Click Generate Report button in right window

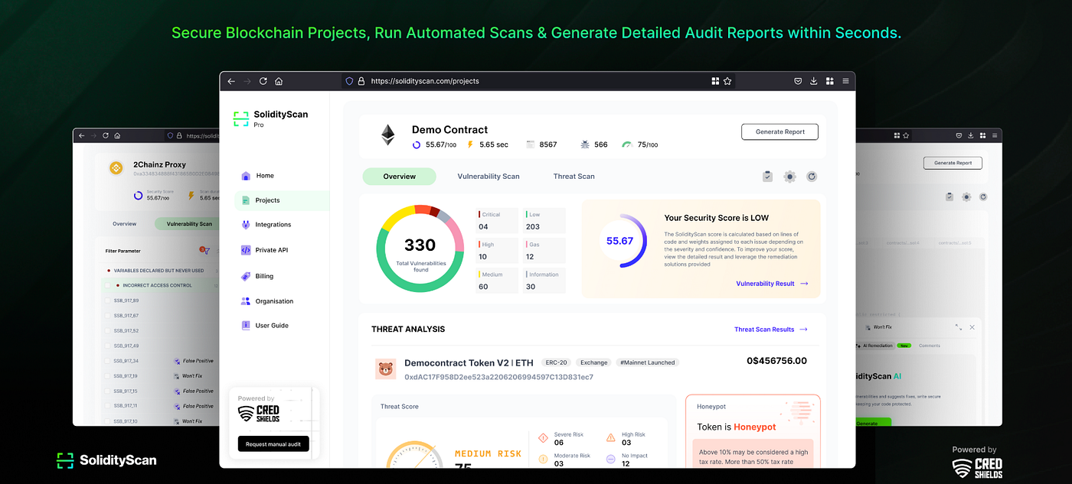(x=953, y=163)
